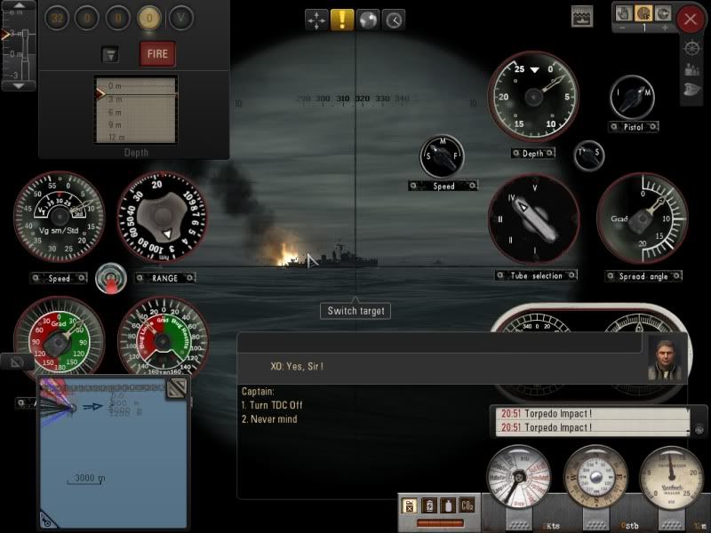Image resolution: width=711 pixels, height=533 pixels.
Task: Click the red FIRE torpedo button
Action: (157, 53)
